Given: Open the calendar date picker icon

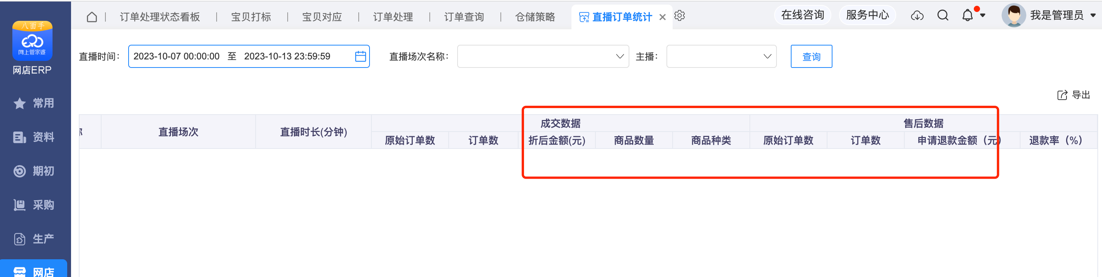Looking at the screenshot, I should (361, 56).
